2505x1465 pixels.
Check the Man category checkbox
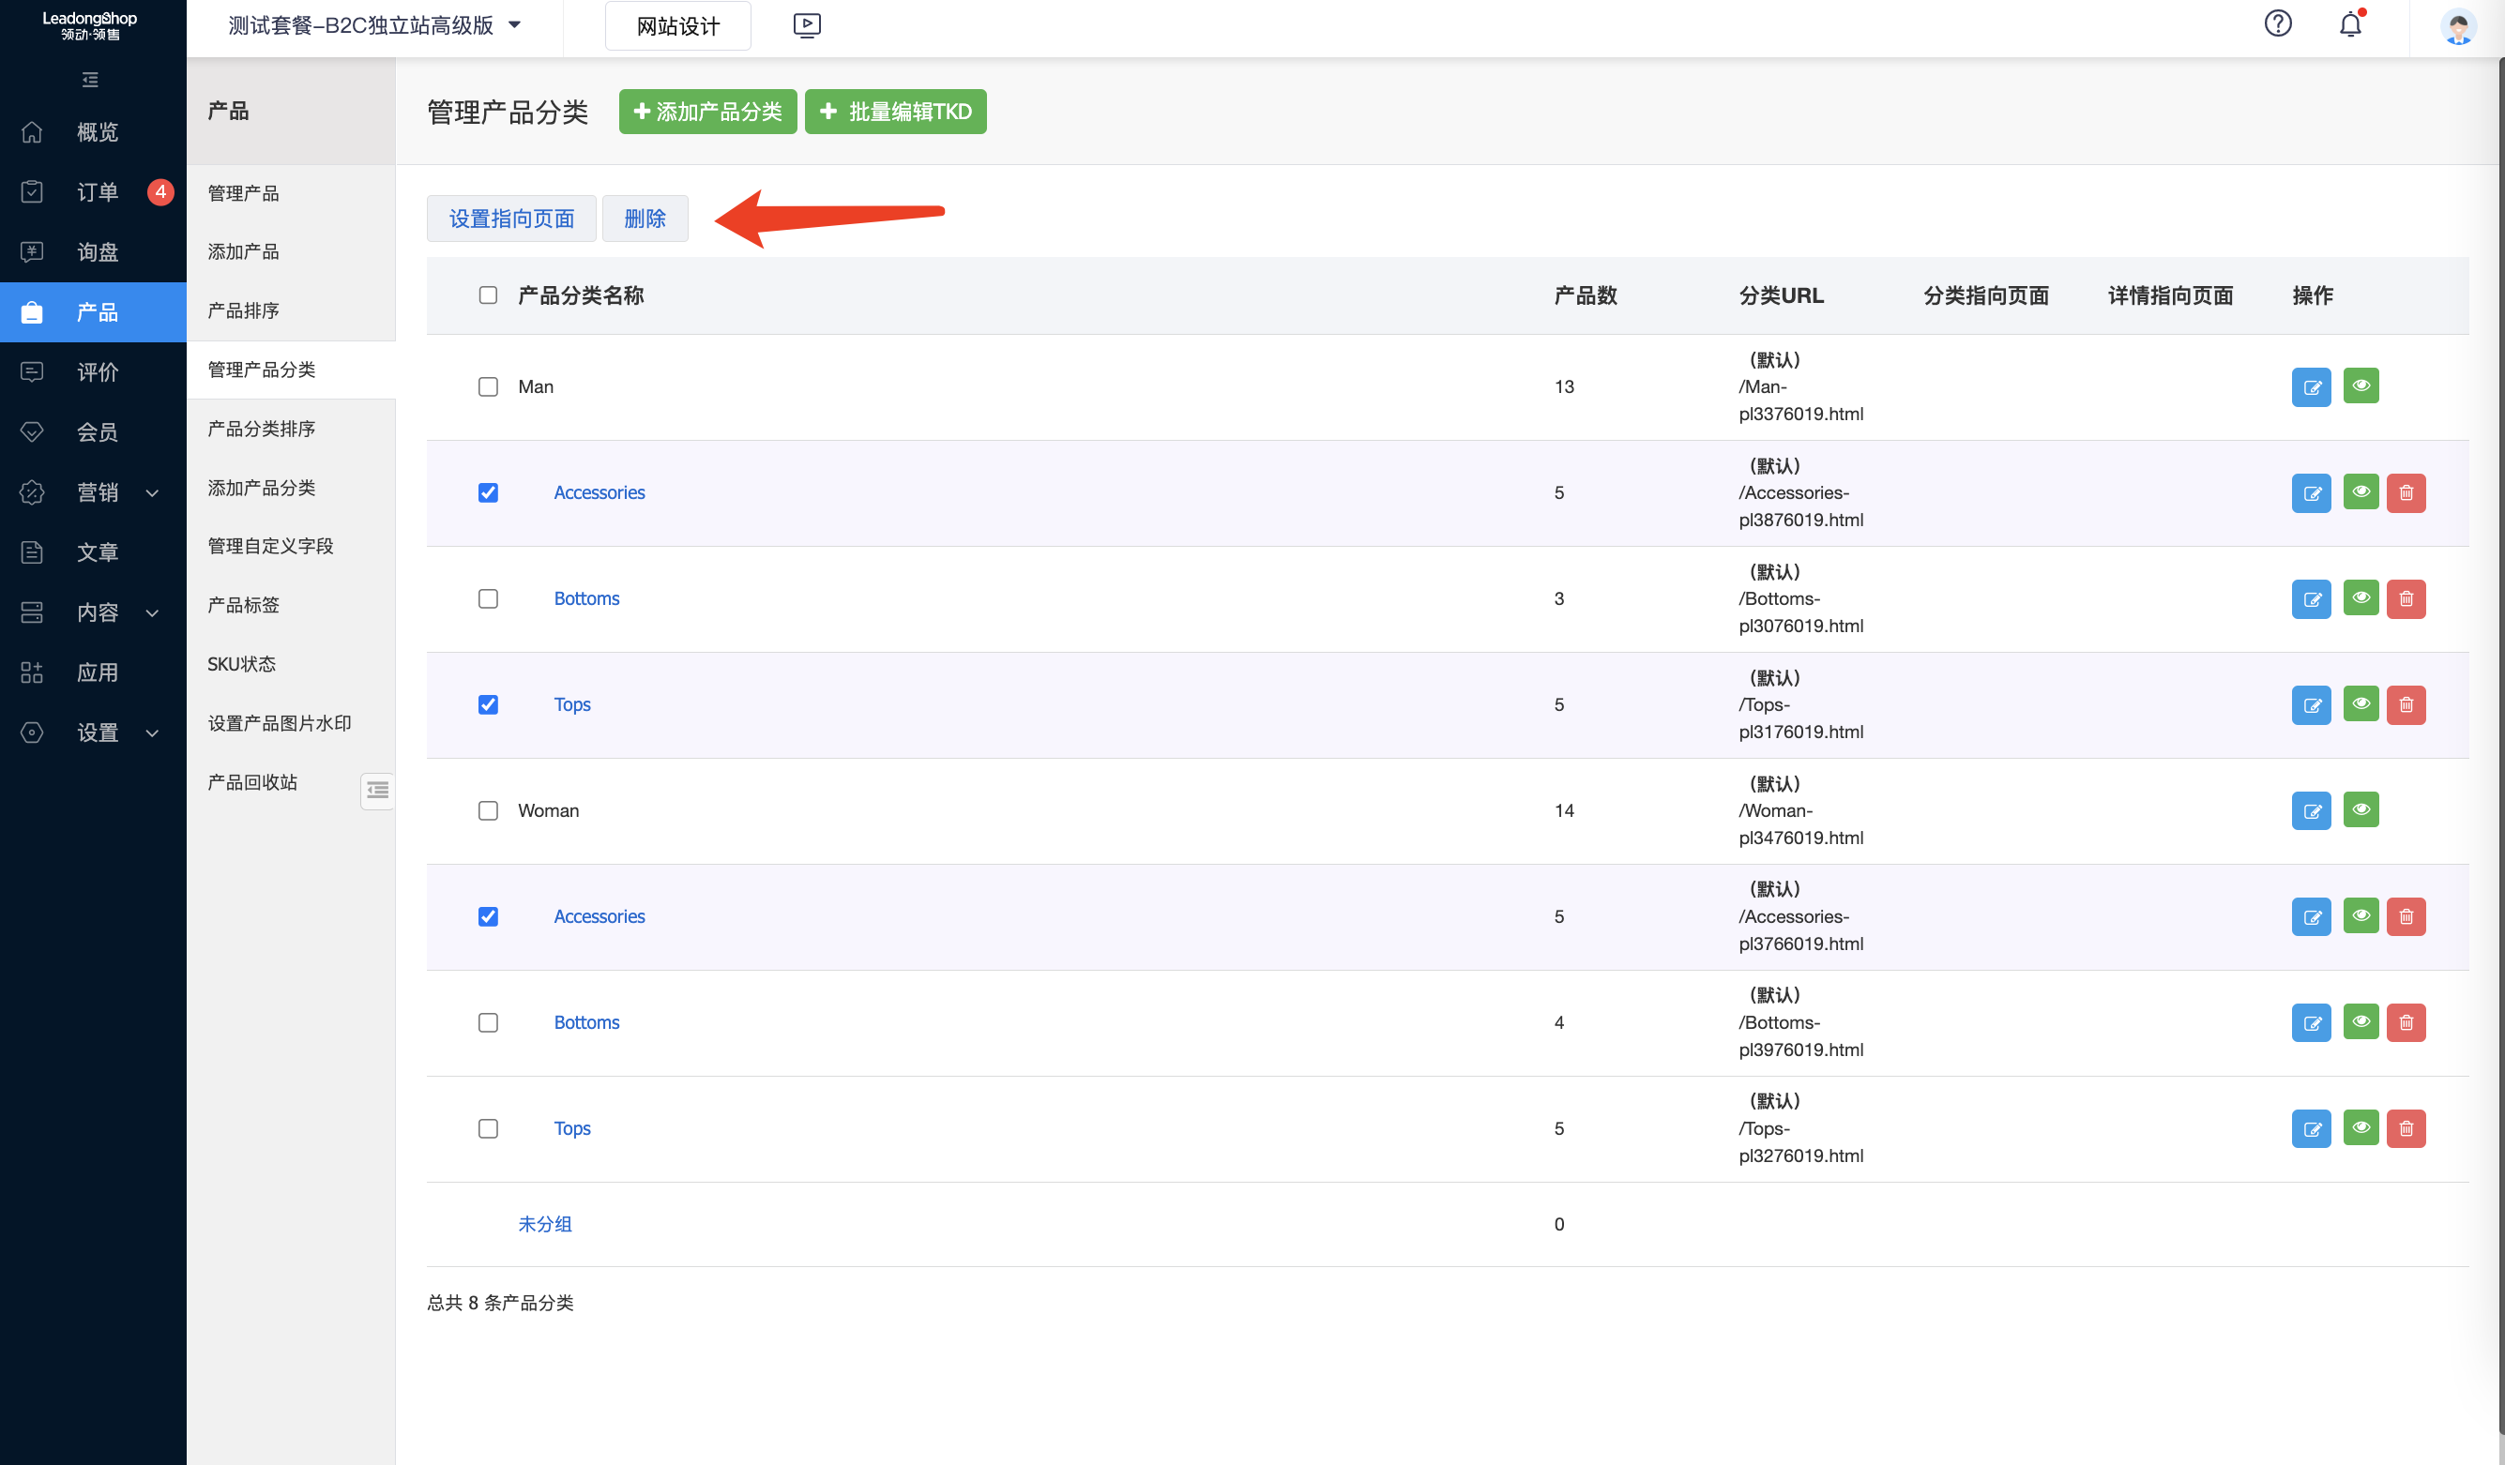tap(487, 386)
